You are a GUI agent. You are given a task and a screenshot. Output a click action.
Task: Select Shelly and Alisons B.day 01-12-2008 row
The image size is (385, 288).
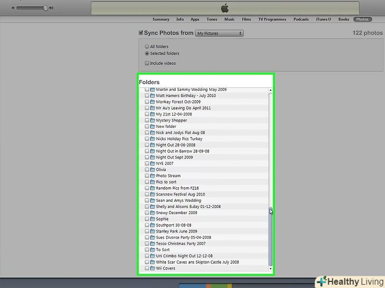click(x=204, y=206)
